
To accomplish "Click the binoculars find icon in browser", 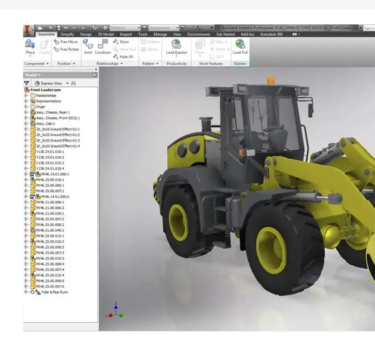I will [x=73, y=83].
